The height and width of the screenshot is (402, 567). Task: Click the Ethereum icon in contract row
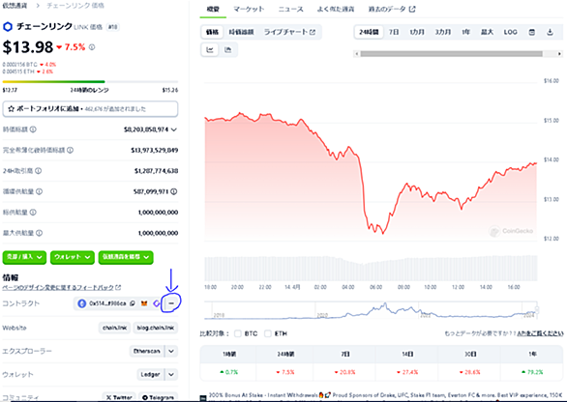point(82,303)
